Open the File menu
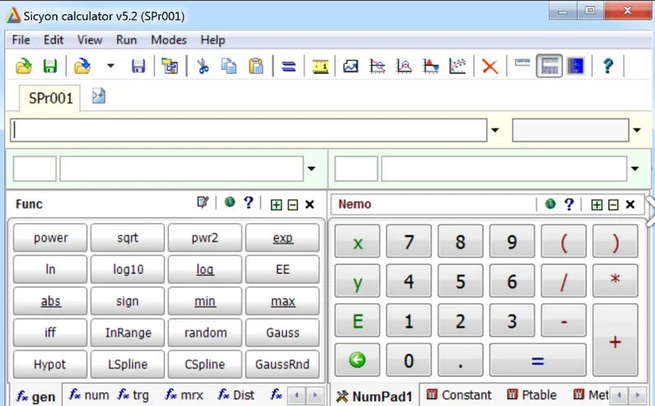Viewport: 655px width, 406px height. (x=21, y=40)
